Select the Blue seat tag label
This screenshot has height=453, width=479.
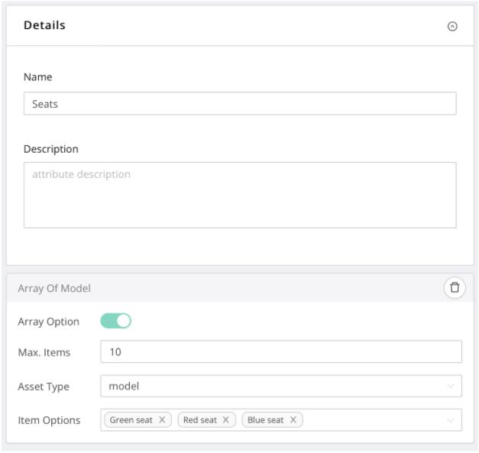pos(264,420)
